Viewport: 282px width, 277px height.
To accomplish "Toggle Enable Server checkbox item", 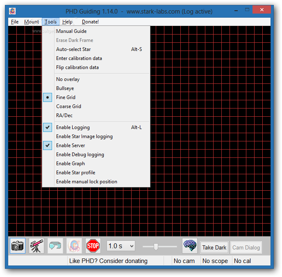I will tap(96, 145).
